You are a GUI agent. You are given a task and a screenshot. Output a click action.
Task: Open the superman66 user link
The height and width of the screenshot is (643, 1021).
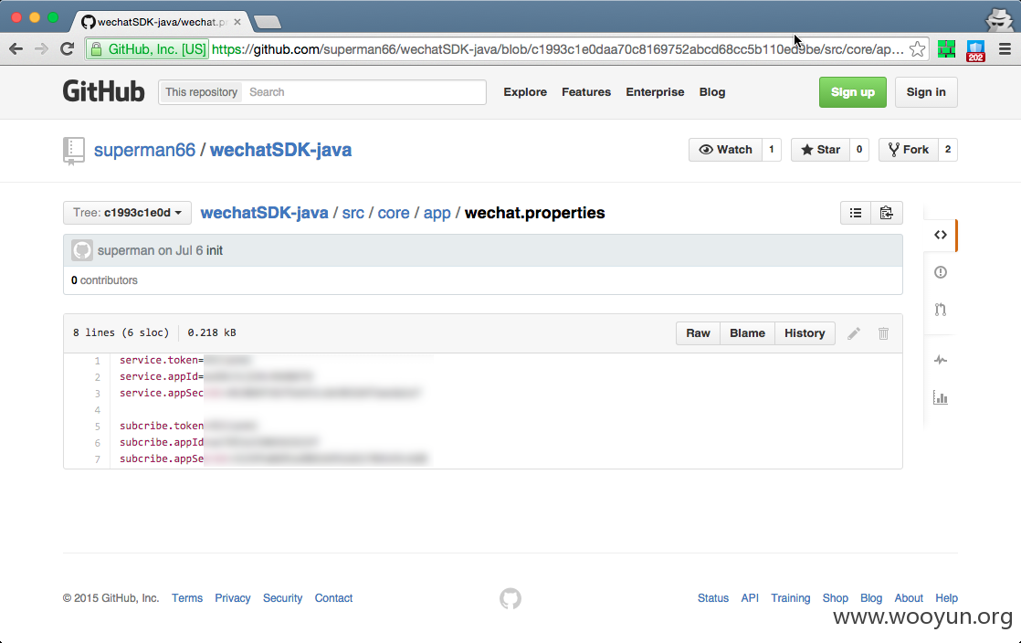144,150
